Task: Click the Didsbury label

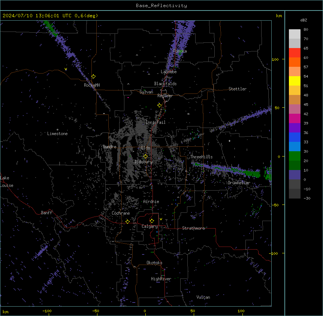Action: point(144,162)
